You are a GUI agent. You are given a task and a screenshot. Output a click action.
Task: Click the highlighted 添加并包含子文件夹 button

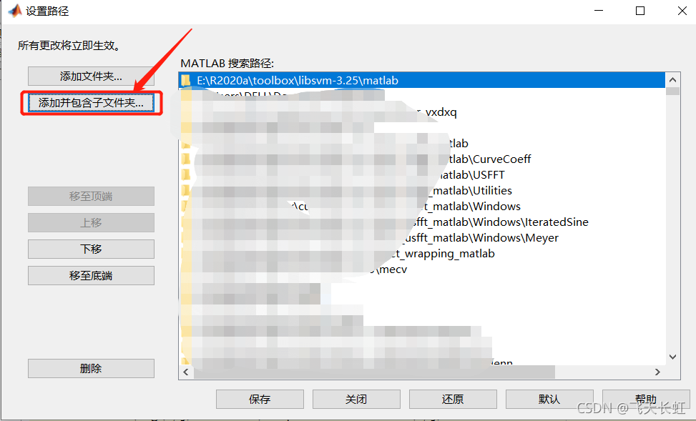pyautogui.click(x=91, y=103)
